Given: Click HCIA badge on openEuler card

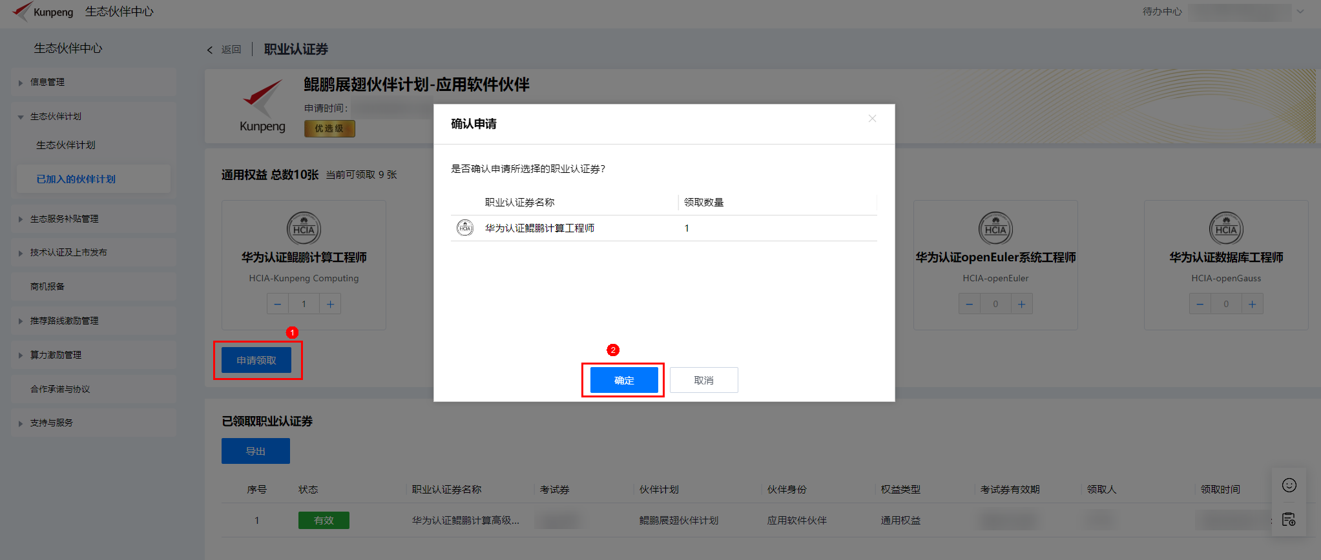Looking at the screenshot, I should coord(995,228).
